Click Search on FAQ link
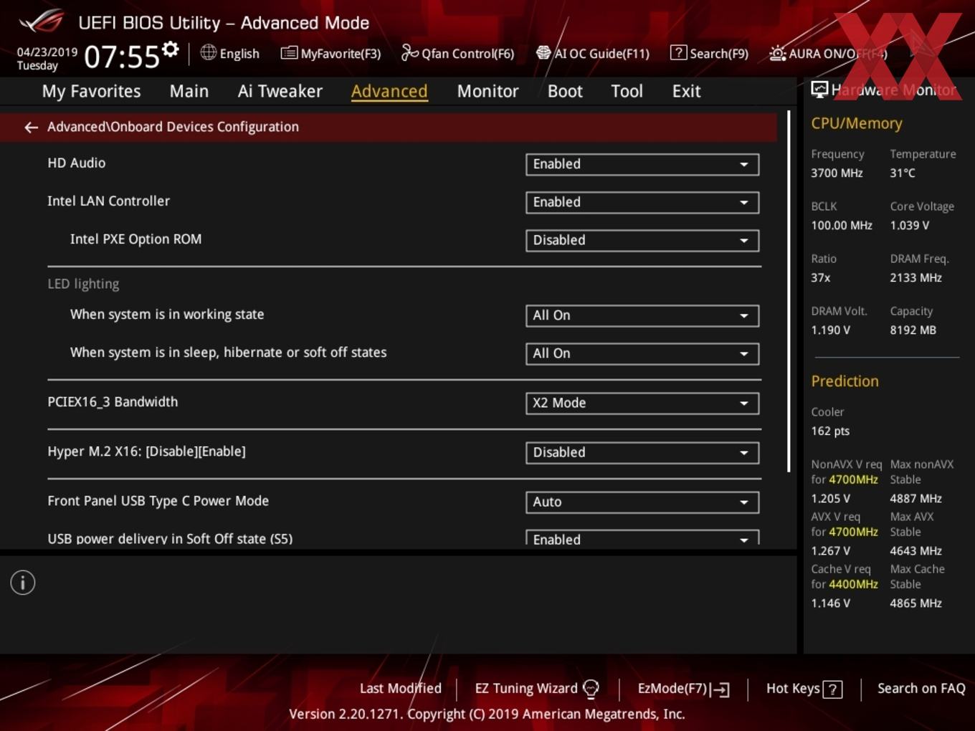This screenshot has height=731, width=975. click(x=921, y=688)
